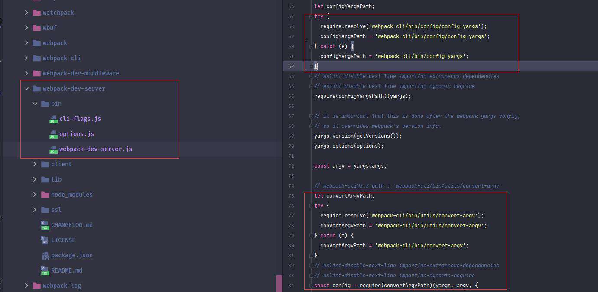Open the options.js file
598x292 pixels.
pos(77,134)
